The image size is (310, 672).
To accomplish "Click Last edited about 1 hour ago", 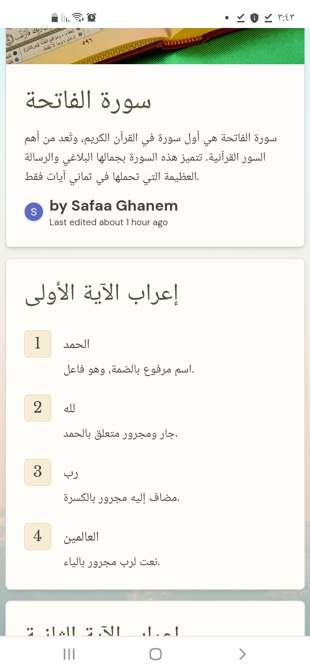I will 108,223.
